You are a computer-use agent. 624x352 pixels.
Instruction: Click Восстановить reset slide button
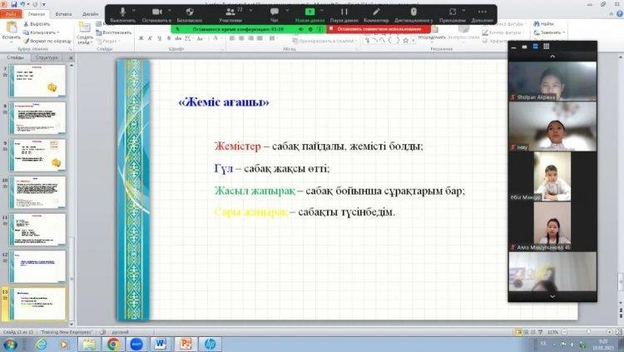pos(113,32)
